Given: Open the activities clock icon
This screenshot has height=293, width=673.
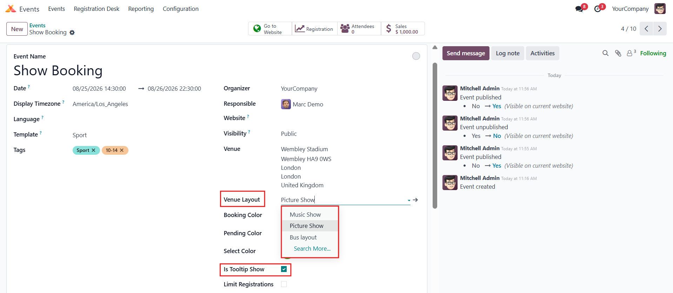Looking at the screenshot, I should 598,9.
